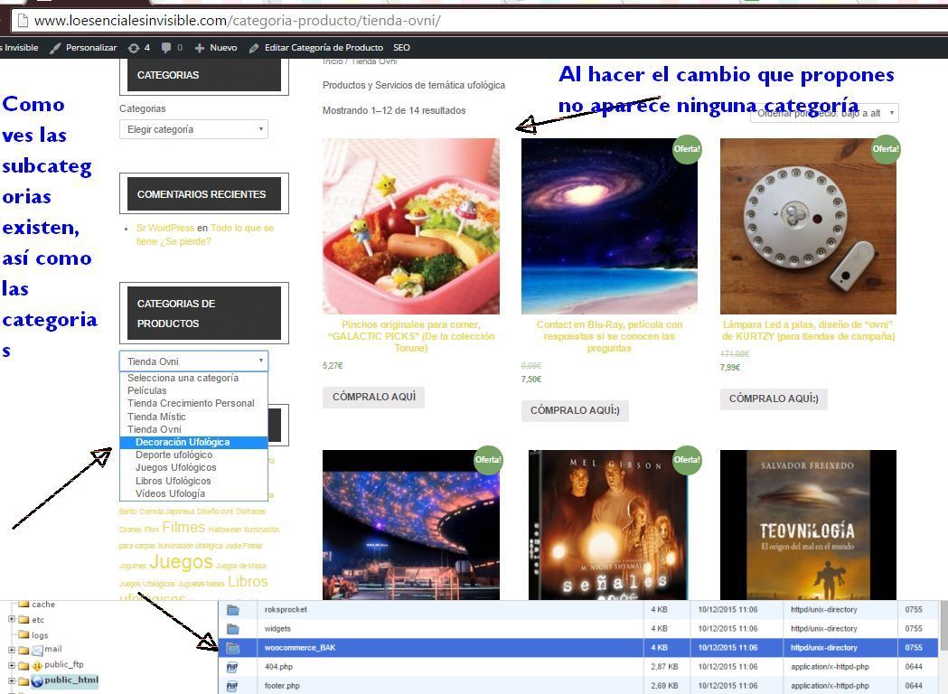Image resolution: width=948 pixels, height=694 pixels.
Task: Open Personalizar in the admin bar
Action: click(84, 48)
